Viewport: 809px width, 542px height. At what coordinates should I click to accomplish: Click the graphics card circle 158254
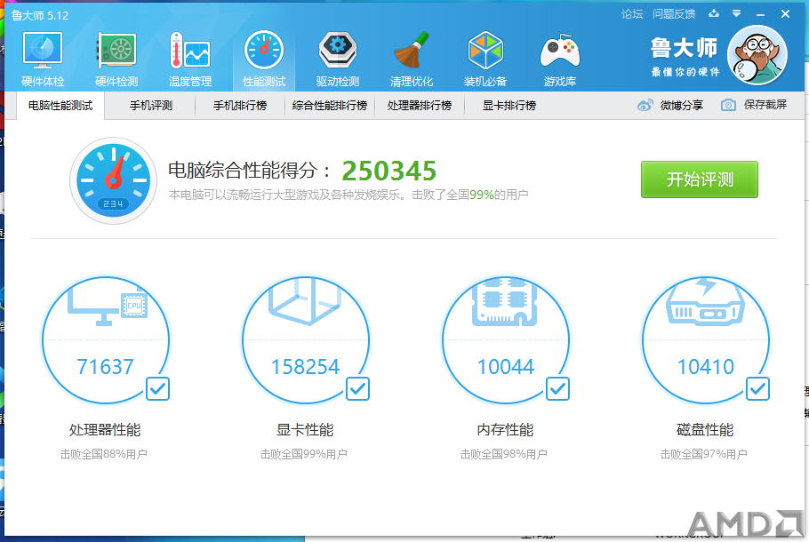tap(306, 339)
